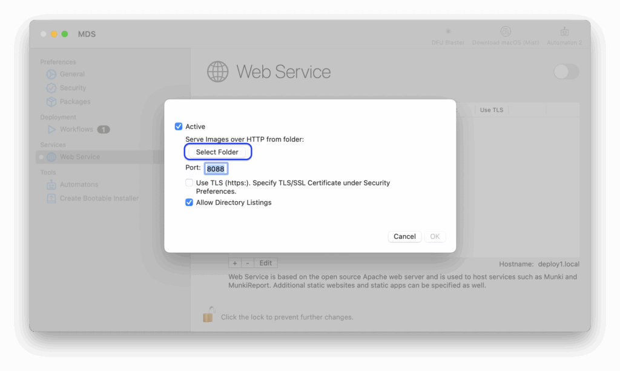Click the Web Service globe sidebar icon
The image size is (620, 371).
[x=51, y=157]
